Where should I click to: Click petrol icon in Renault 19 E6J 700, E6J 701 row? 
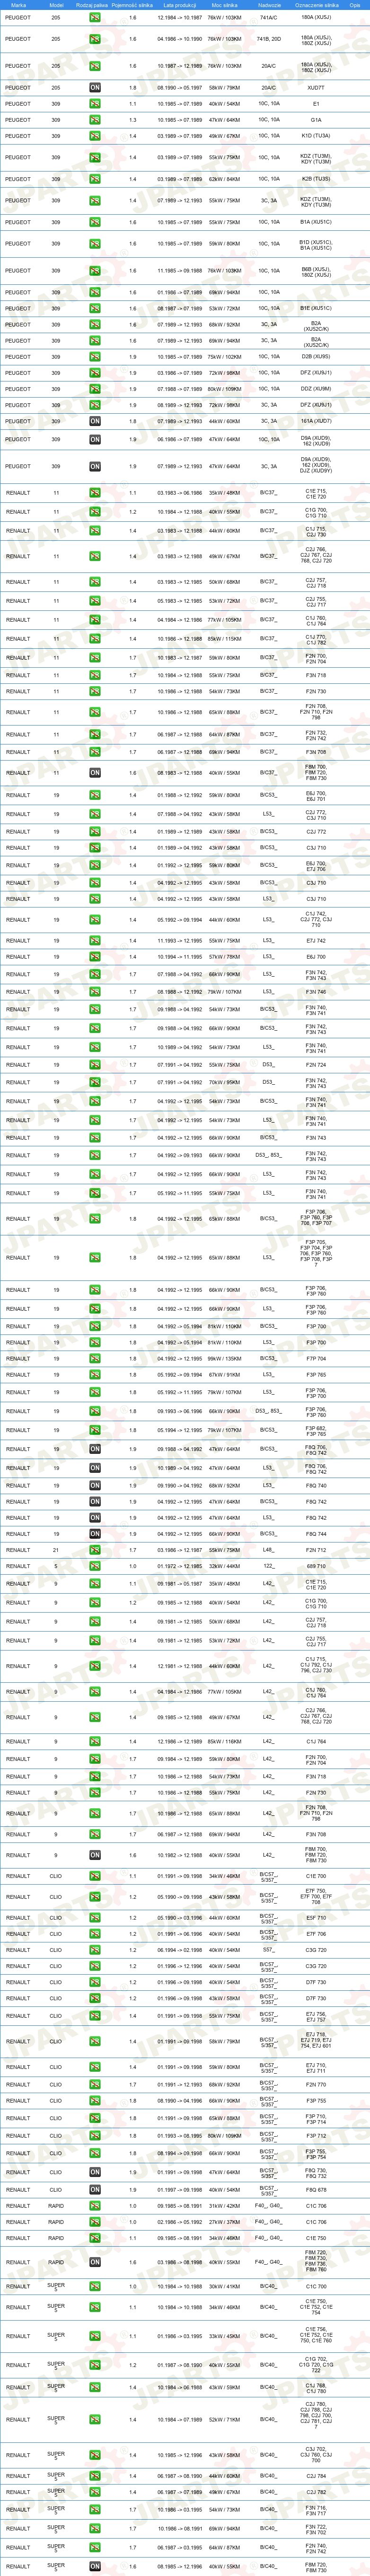pos(95,795)
